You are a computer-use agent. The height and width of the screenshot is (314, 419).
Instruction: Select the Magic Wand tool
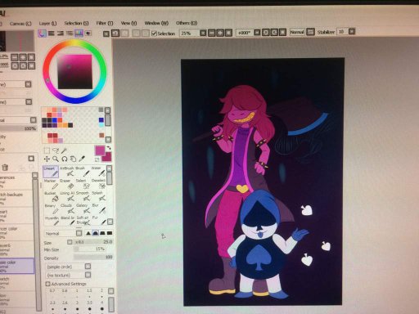pos(65,150)
